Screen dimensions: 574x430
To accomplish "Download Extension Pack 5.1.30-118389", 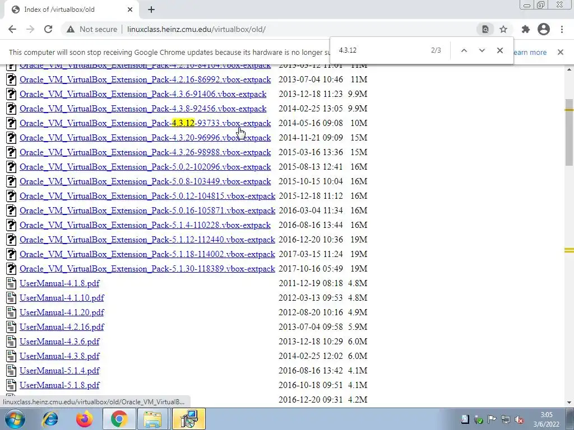I will point(147,269).
